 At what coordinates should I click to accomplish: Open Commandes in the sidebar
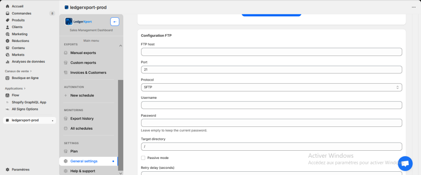(21, 13)
